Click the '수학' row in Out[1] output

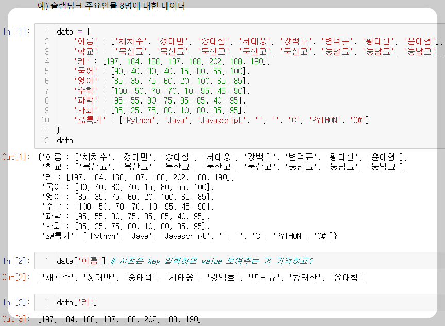(x=128, y=207)
